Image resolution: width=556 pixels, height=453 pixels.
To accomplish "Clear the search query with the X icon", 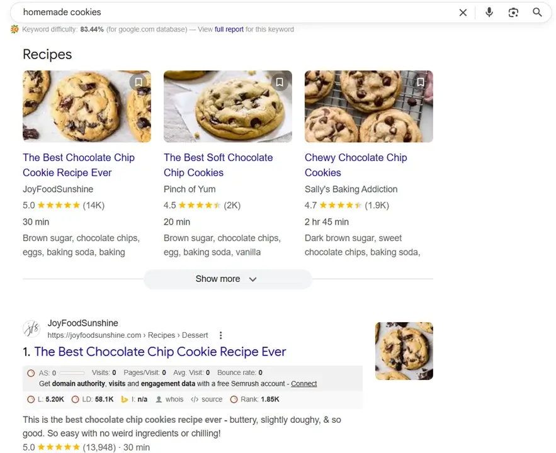I will pyautogui.click(x=463, y=12).
